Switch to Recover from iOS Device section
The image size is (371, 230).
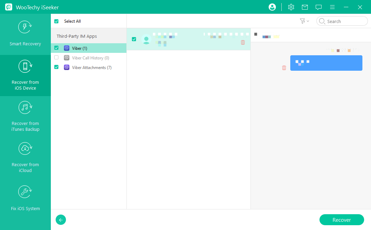pos(25,66)
